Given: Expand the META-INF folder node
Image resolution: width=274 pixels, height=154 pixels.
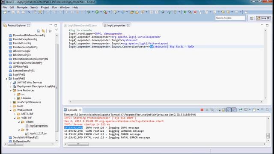Looking at the screenshot, I should [15, 114].
